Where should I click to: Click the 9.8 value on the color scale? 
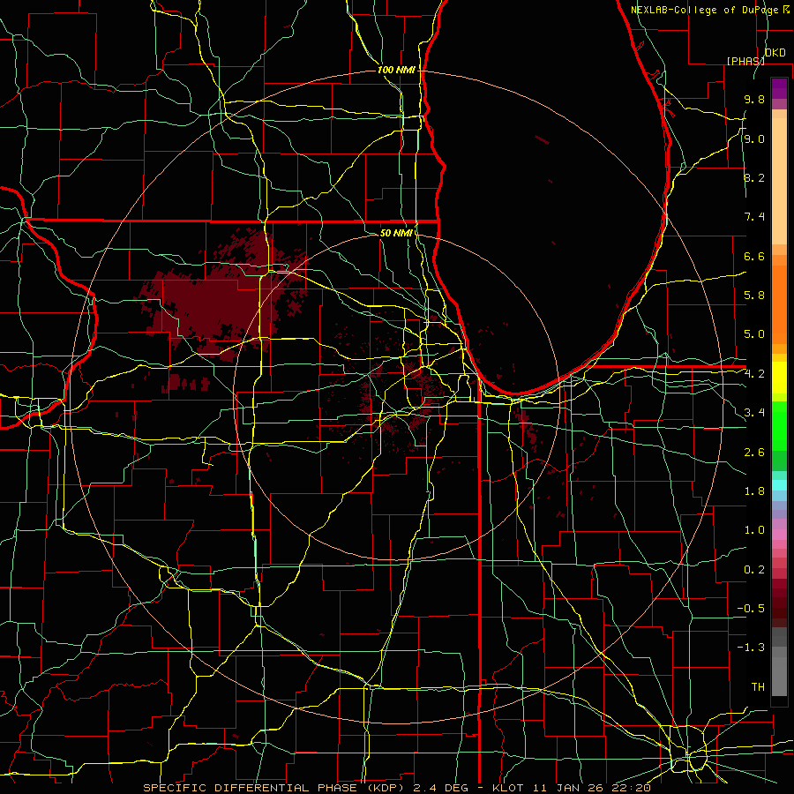[754, 99]
